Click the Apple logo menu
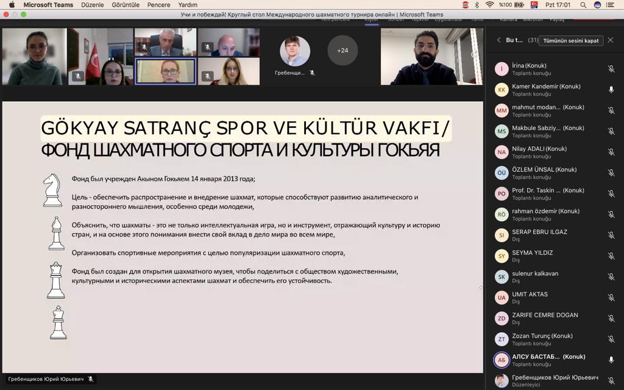The height and width of the screenshot is (390, 624). pos(12,5)
